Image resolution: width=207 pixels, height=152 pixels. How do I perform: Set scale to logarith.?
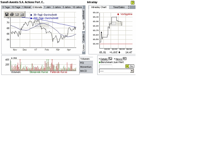pyautogui.click(x=84, y=26)
